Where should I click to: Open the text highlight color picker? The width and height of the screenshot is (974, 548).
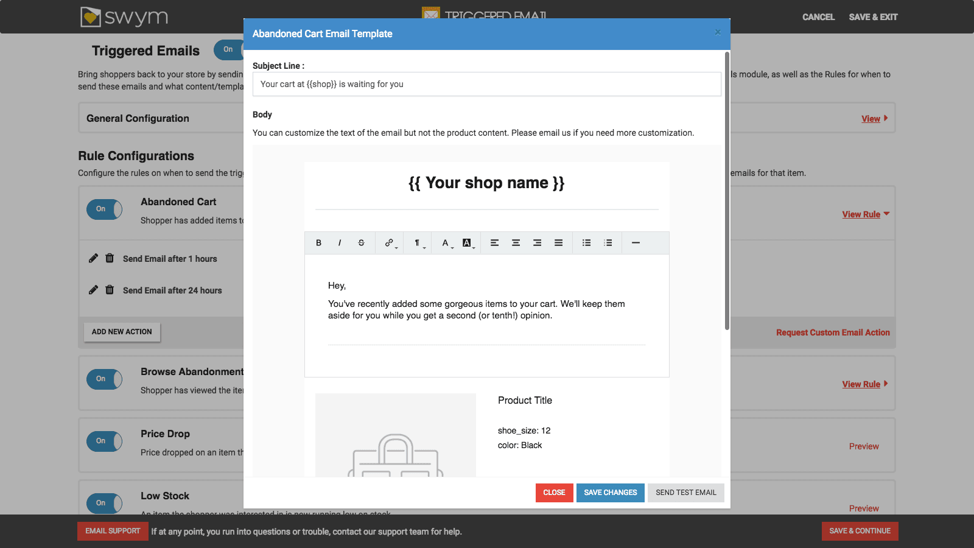pyautogui.click(x=467, y=242)
